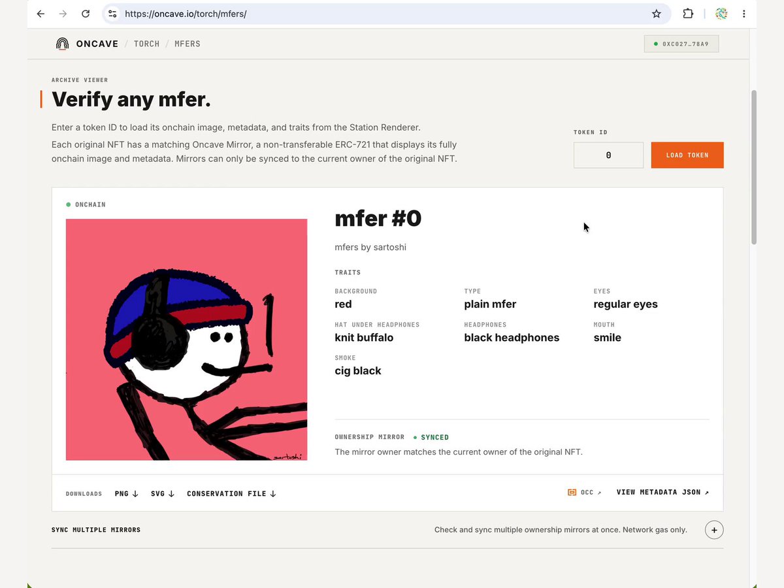Expand the Sync Multiple Mirrors plus button

coord(714,530)
